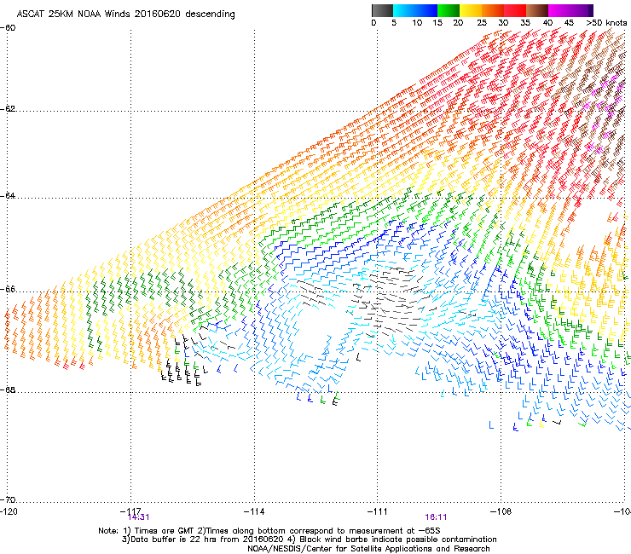Click the NOAA/NESDIS Center credit line
Viewport: 631px width, 554px height.
368,549
